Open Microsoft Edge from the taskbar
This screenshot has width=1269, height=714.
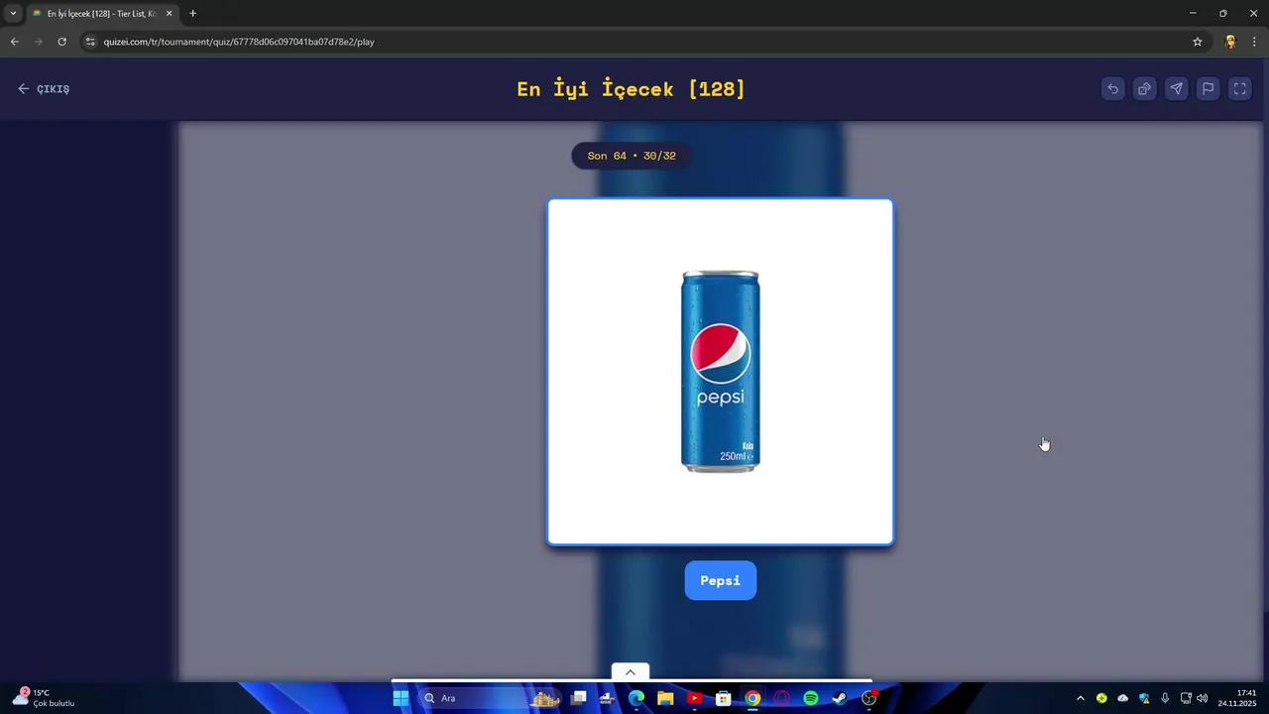point(636,698)
